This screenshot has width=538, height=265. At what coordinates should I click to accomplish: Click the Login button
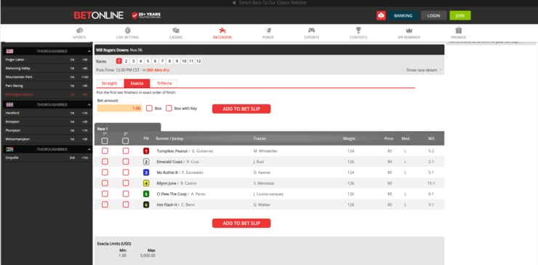click(x=434, y=15)
